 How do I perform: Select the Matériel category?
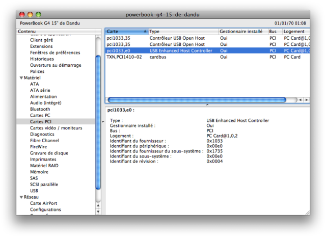(x=32, y=77)
